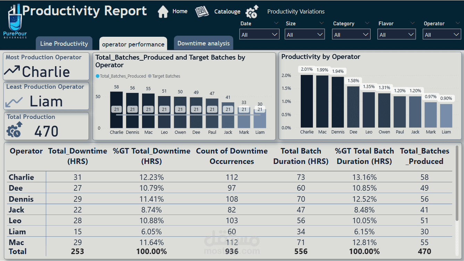Open the Catalouge newspaper icon
The image size is (464, 261).
202,12
